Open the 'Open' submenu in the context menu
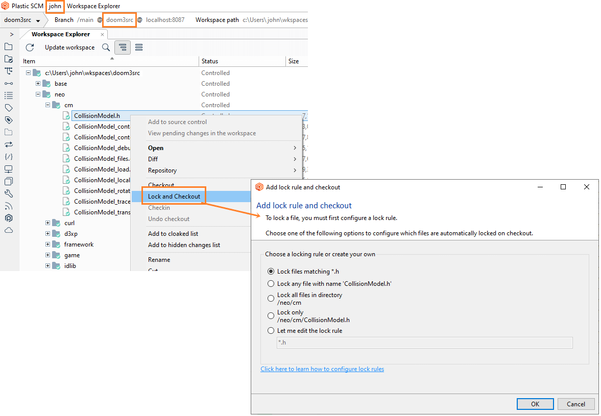 click(217, 148)
